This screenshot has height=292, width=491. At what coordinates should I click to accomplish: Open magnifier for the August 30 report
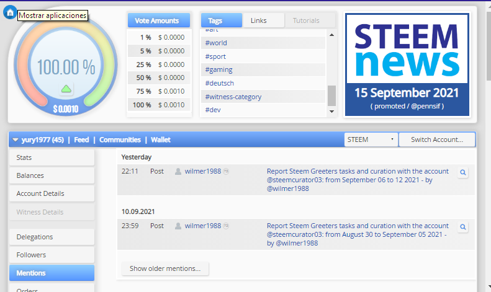(463, 227)
